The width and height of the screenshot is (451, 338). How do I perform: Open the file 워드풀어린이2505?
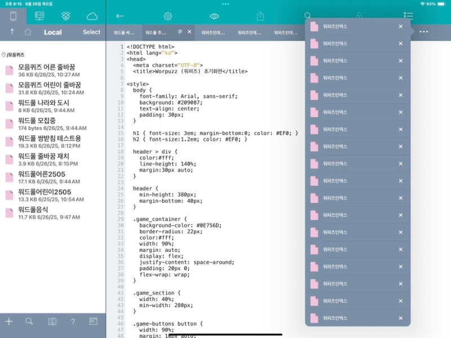click(53, 195)
